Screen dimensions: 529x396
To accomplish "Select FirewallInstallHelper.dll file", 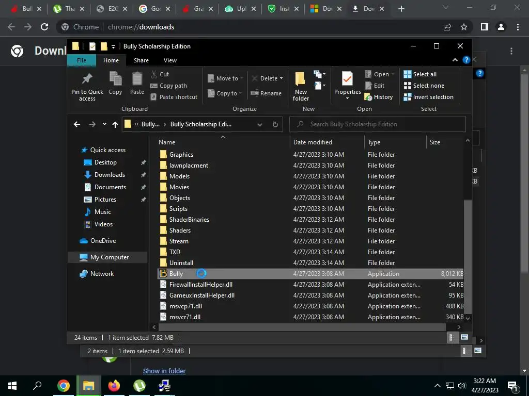I will [310, 285].
